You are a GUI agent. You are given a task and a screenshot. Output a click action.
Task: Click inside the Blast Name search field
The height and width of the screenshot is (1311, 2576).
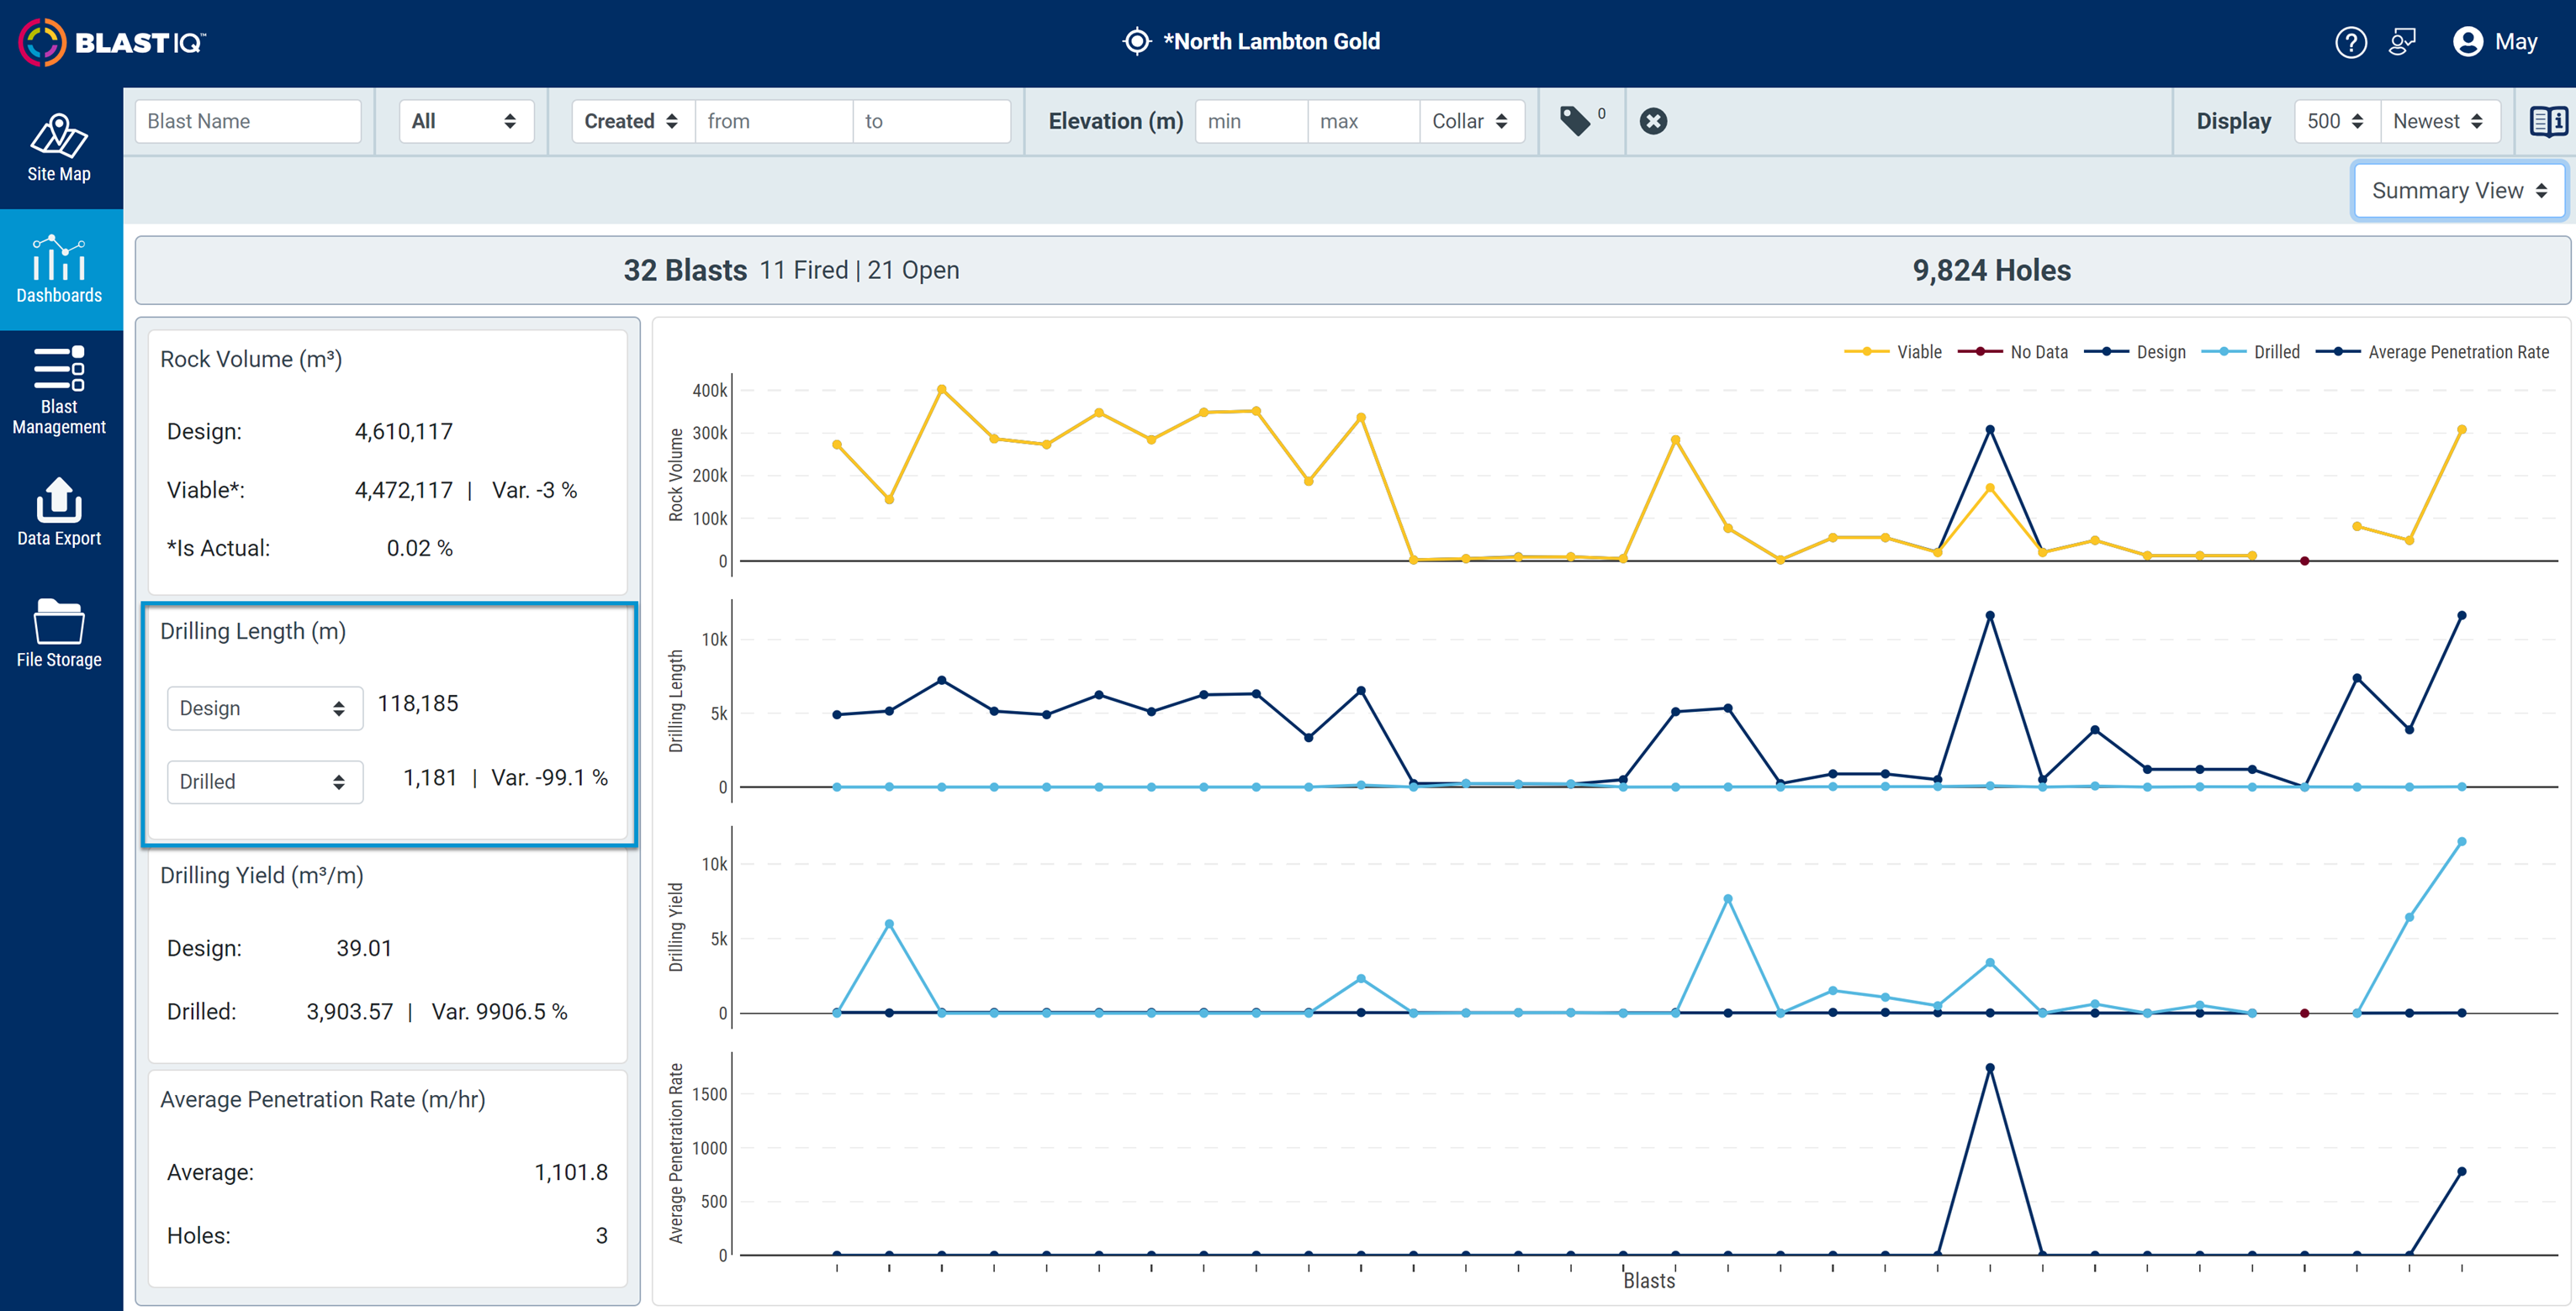(x=247, y=121)
